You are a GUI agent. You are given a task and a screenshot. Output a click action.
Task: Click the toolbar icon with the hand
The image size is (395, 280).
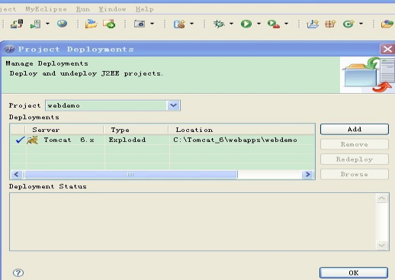[x=179, y=24]
